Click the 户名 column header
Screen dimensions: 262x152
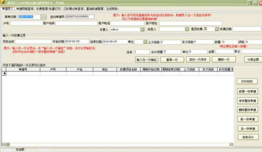pos(79,69)
